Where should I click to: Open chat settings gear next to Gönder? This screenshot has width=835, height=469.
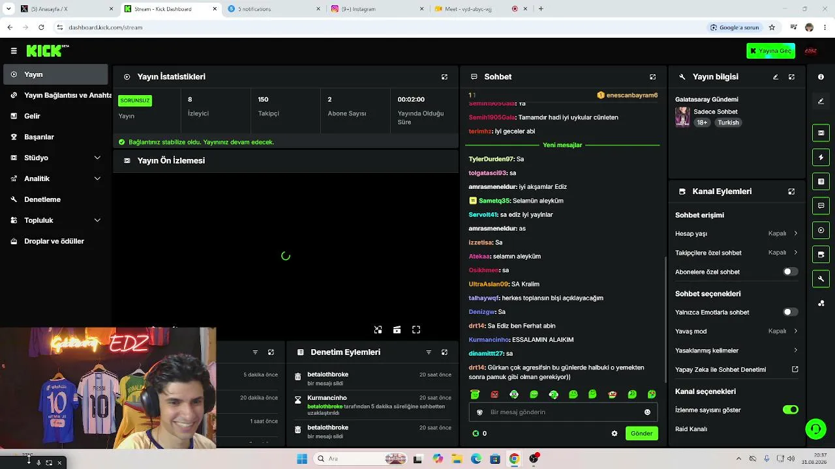pos(615,433)
